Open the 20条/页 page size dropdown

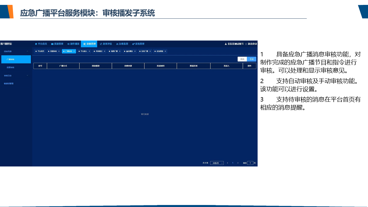217,163
